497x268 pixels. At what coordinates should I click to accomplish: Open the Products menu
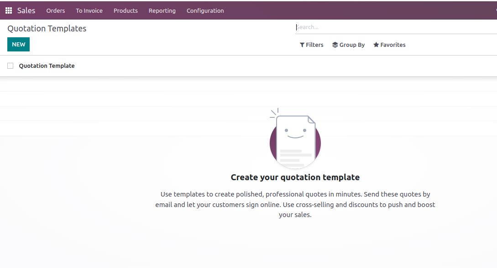click(x=126, y=10)
